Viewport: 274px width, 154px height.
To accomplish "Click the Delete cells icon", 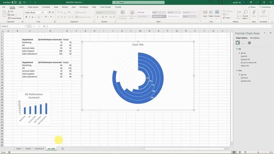I will tap(211, 12).
